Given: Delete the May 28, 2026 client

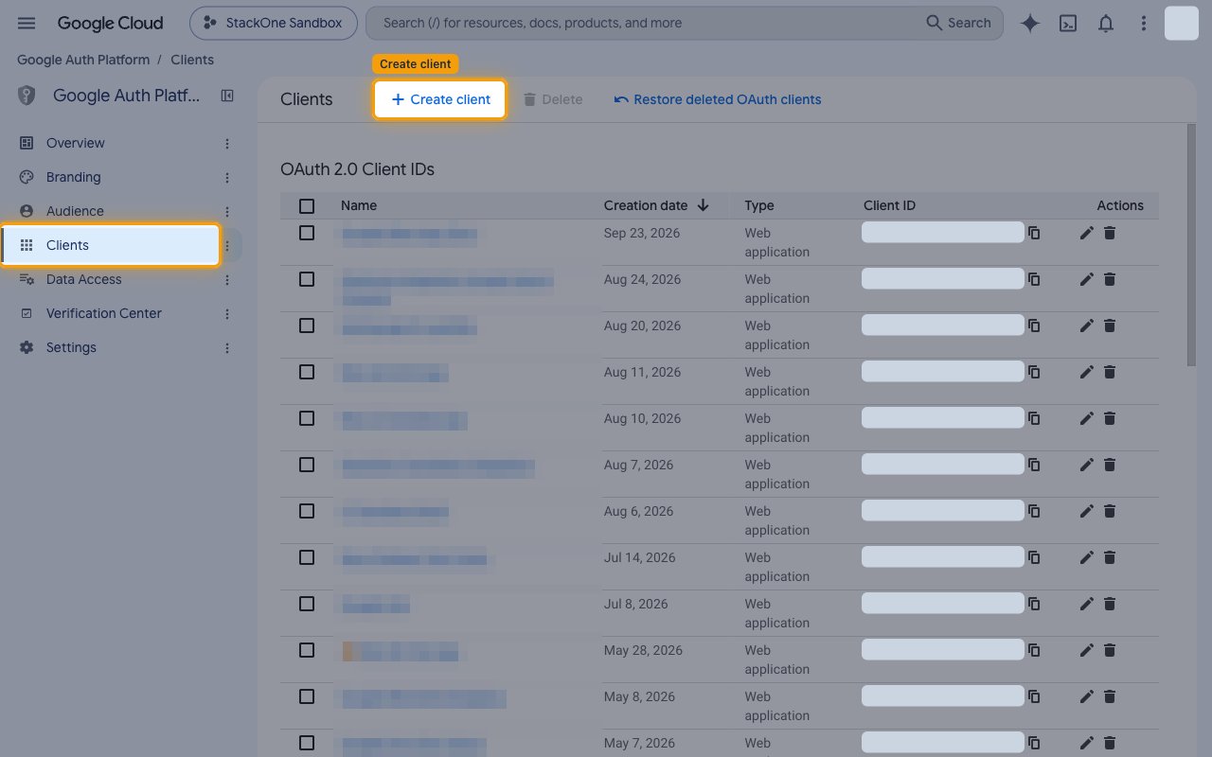Looking at the screenshot, I should pos(1110,650).
